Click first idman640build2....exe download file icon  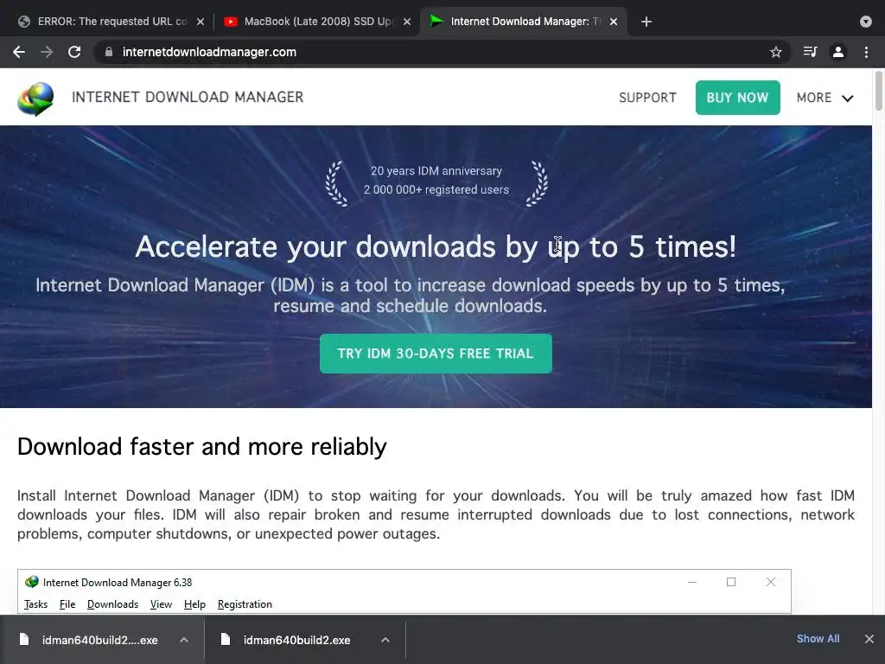coord(23,639)
